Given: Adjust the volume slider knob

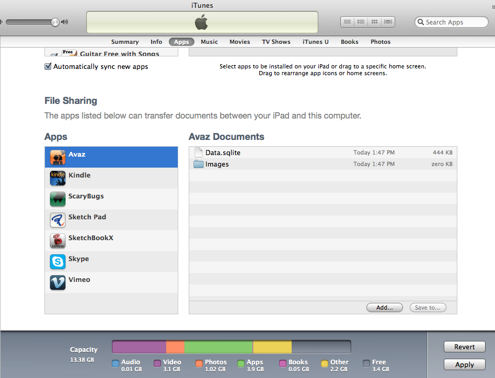Looking at the screenshot, I should (55, 22).
